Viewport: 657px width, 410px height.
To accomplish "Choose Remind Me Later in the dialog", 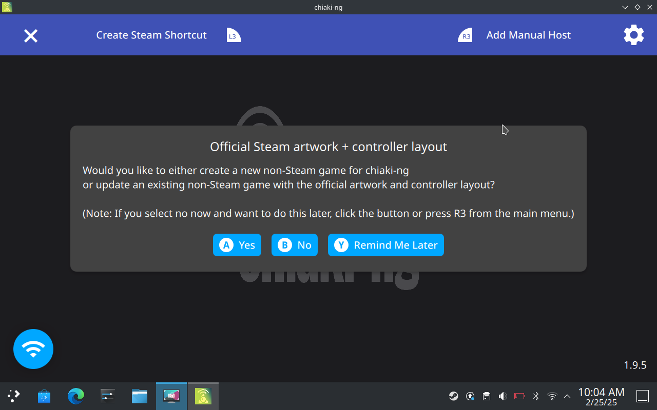I will 385,245.
